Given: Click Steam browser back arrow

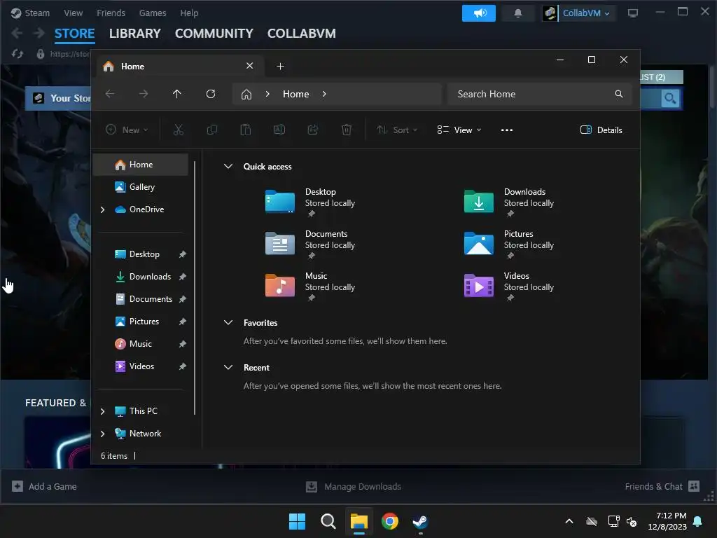Looking at the screenshot, I should coord(17,33).
